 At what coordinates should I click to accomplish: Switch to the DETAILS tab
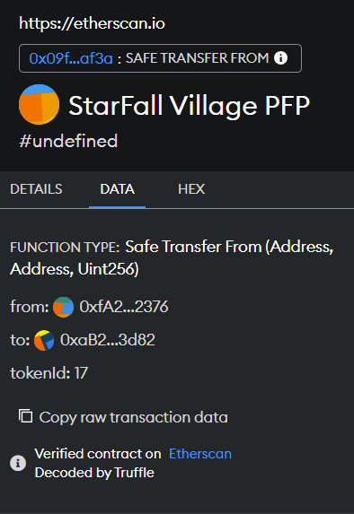click(36, 189)
